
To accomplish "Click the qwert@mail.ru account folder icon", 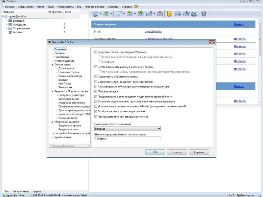I will coord(7,17).
